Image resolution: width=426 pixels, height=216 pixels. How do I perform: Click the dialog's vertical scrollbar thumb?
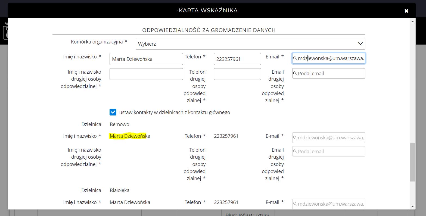pos(412,162)
